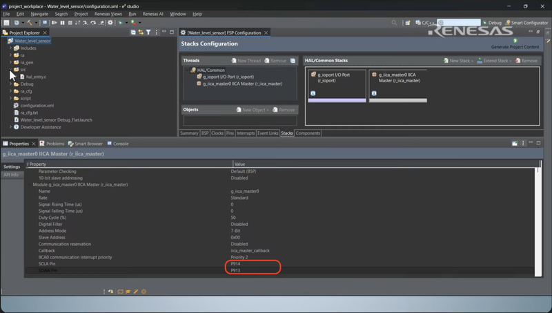This screenshot has height=313, width=552.
Task: Open dropdown arrow beside the Run icon
Action: click(140, 23)
